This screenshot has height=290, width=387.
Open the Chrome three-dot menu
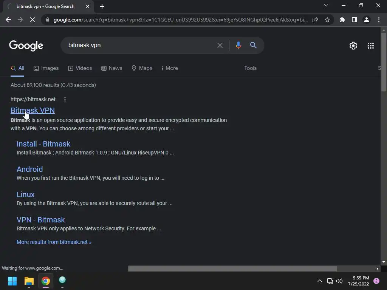[x=379, y=20]
